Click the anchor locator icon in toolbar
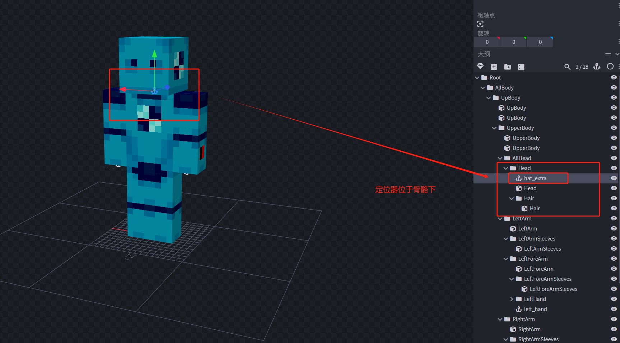The image size is (620, 343). tap(597, 67)
